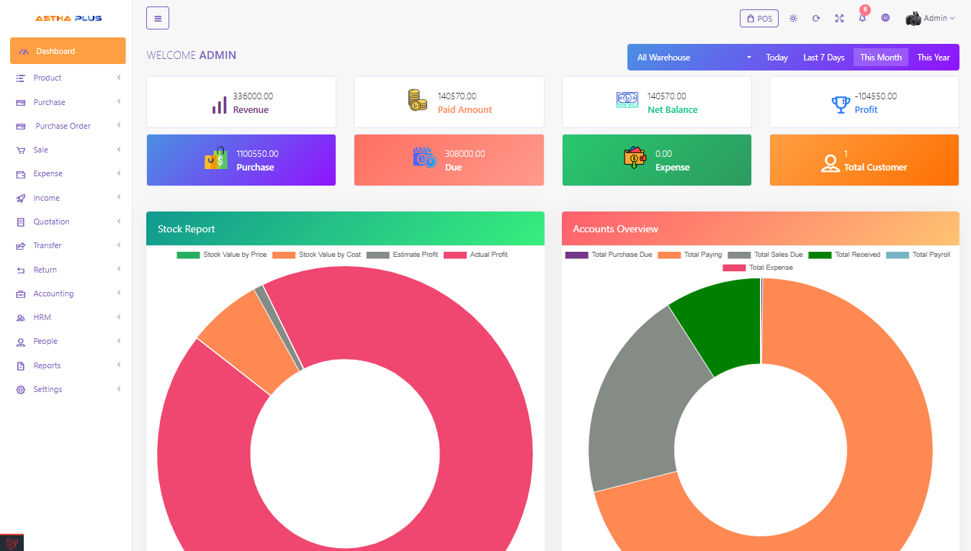This screenshot has height=551, width=971.
Task: Select the Last 7 Days filter tab
Action: (823, 58)
